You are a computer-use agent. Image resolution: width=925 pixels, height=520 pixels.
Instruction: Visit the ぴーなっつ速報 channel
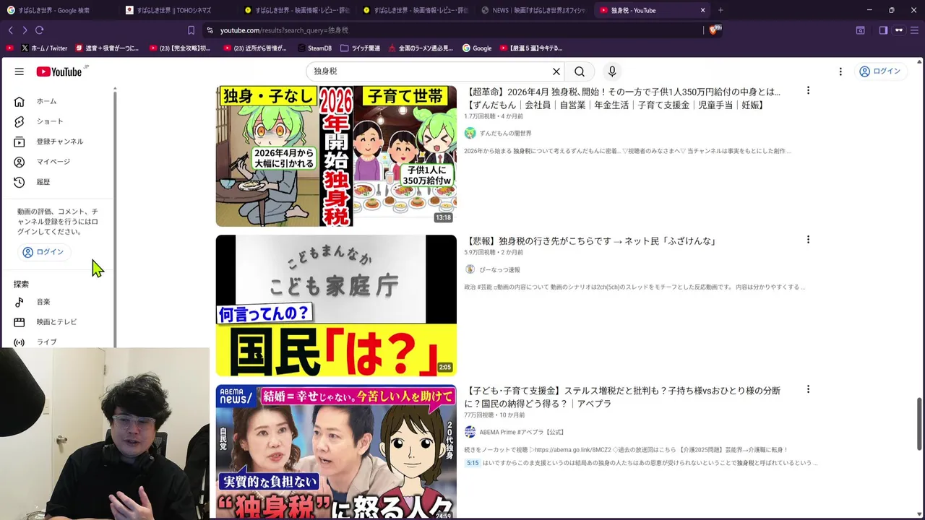pos(500,270)
